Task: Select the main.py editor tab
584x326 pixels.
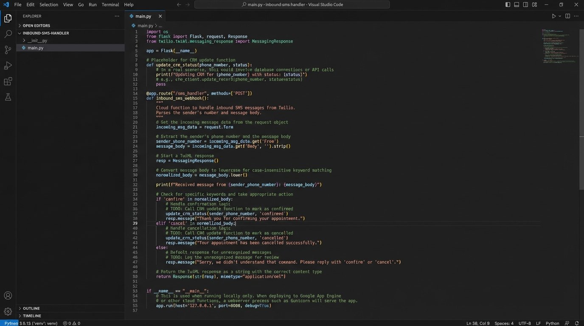Action: pyautogui.click(x=143, y=16)
